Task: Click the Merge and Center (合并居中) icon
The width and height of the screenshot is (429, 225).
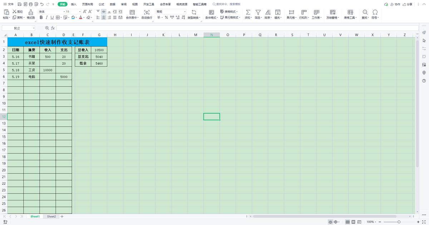Action: click(x=133, y=12)
